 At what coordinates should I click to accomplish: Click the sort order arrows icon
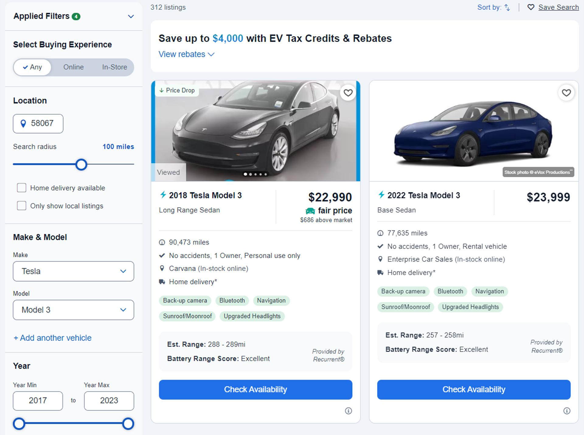507,7
